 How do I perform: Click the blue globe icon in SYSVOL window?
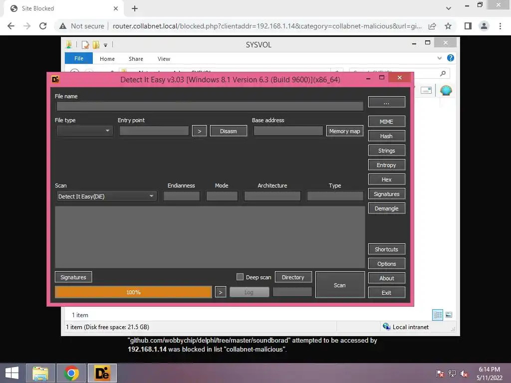coord(446,90)
